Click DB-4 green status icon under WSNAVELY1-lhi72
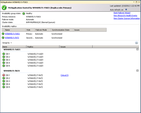141x113 pixels. 4,84
